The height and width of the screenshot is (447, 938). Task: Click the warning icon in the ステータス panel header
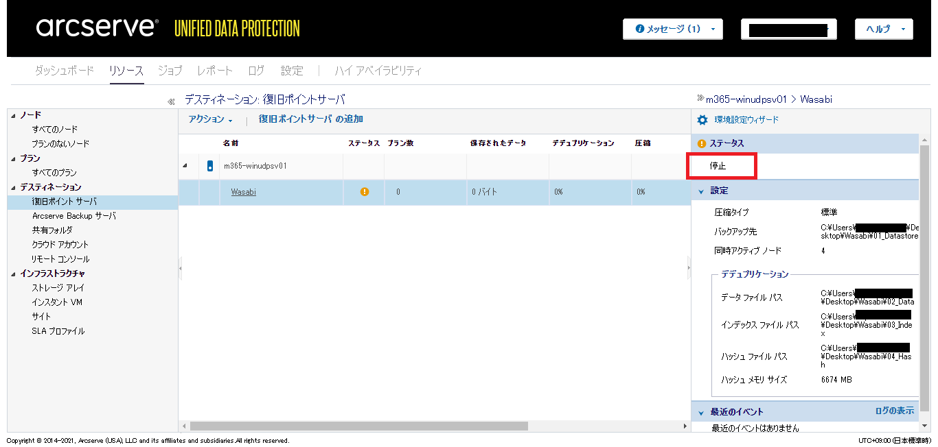[x=702, y=144]
